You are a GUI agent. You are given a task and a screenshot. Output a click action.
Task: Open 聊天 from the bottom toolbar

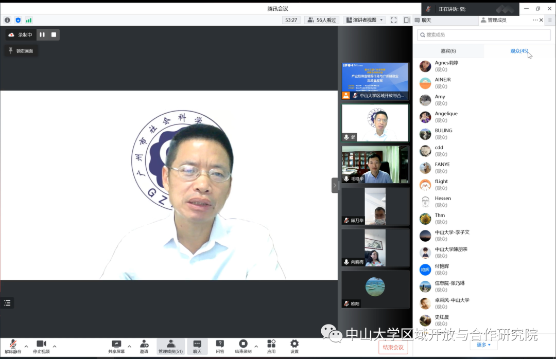click(x=197, y=347)
